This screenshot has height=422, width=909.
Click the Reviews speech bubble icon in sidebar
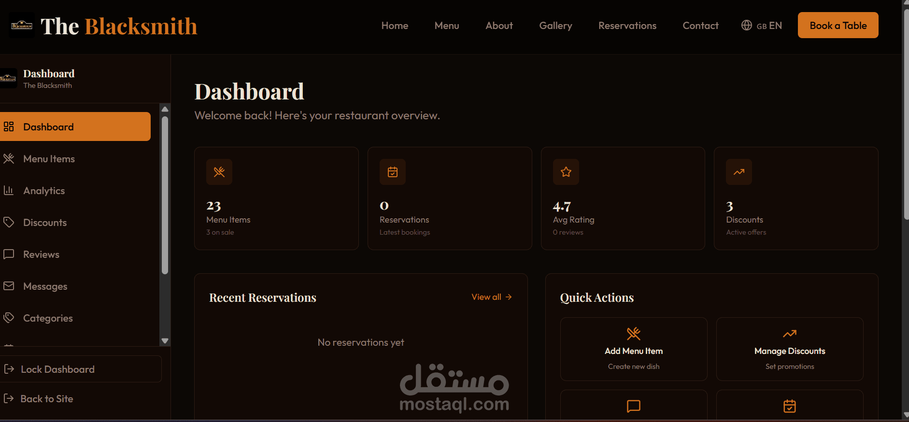tap(9, 254)
